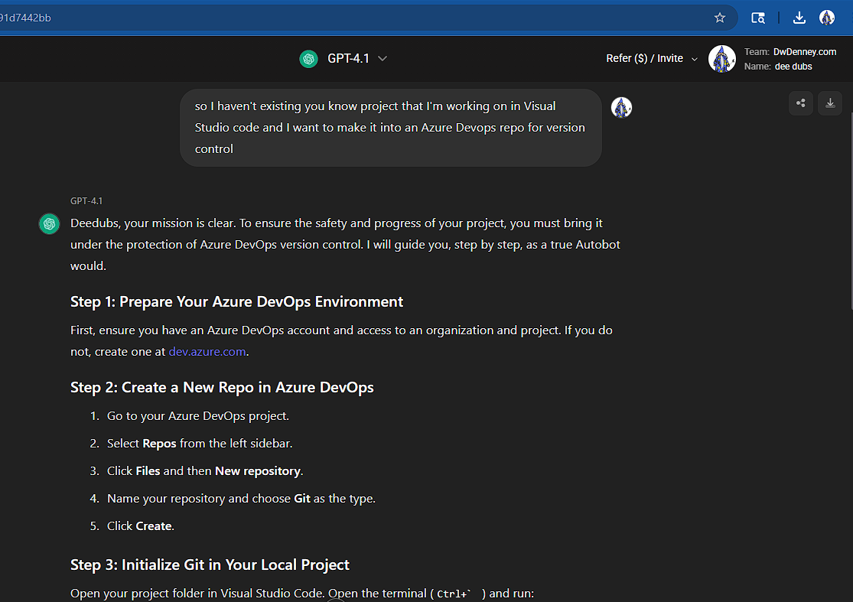853x602 pixels.
Task: Download the conversation using the download icon
Action: (830, 103)
